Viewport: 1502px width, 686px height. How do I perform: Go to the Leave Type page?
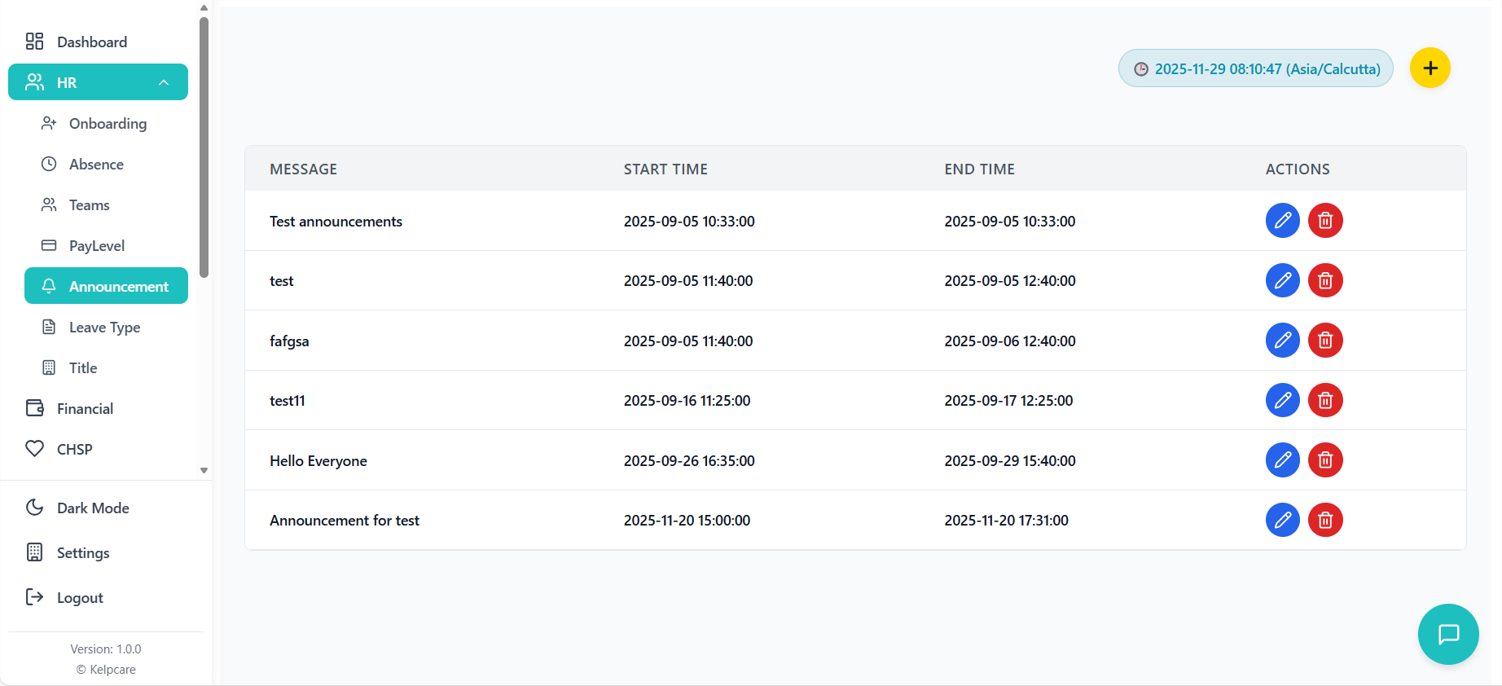[x=104, y=328]
